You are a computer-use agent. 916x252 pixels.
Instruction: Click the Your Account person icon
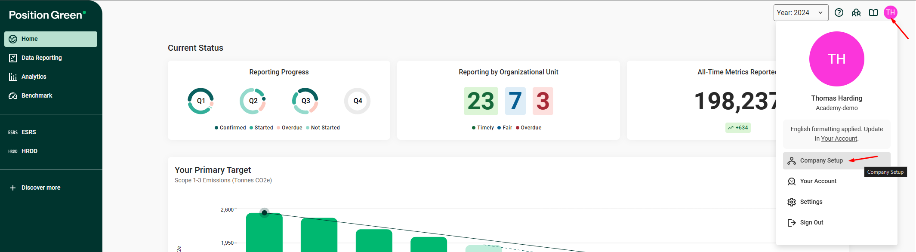792,181
